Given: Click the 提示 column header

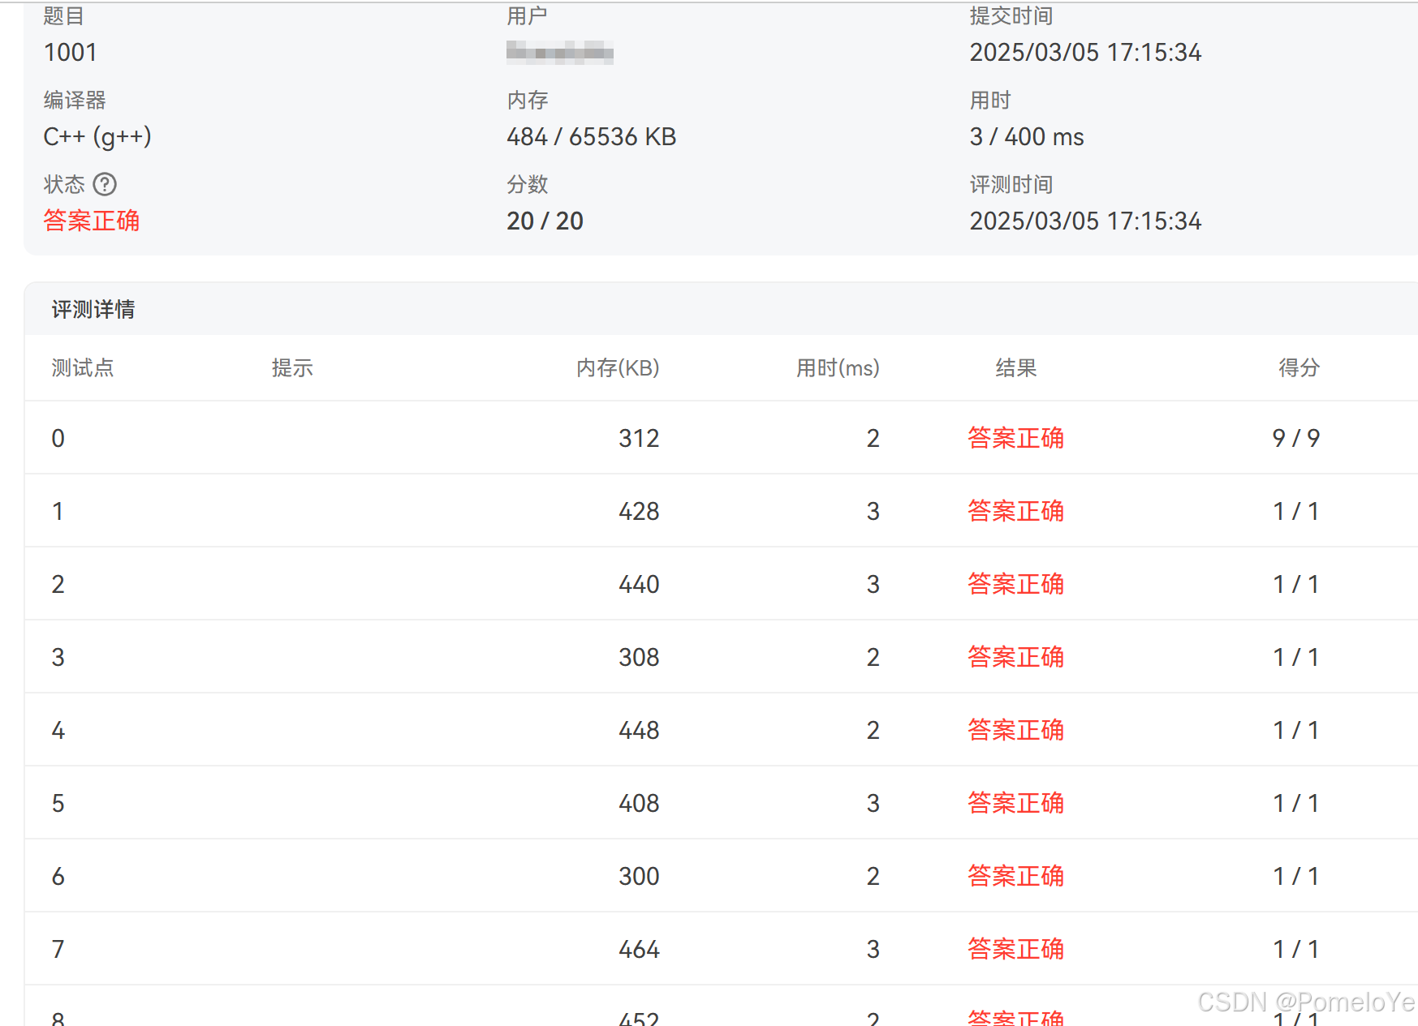Looking at the screenshot, I should pos(293,367).
